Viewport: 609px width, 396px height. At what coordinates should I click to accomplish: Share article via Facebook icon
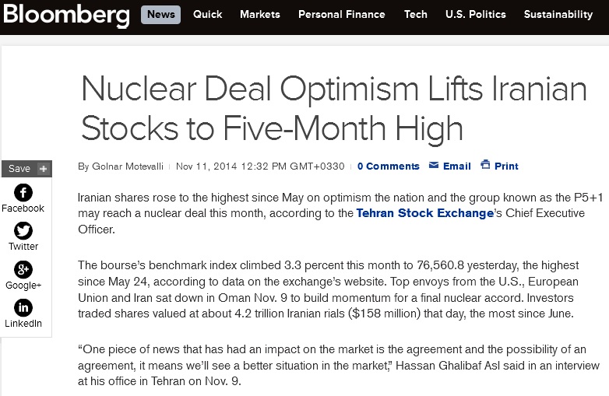(x=23, y=192)
